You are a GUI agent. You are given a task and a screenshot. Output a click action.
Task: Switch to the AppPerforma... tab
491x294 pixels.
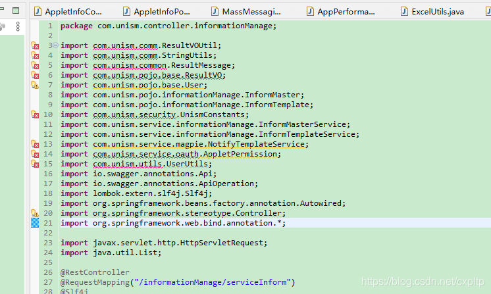click(x=341, y=12)
